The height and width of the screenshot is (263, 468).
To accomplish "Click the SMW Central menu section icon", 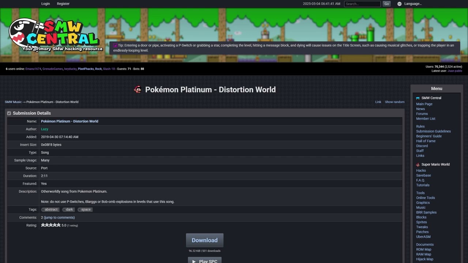I will click(x=418, y=98).
